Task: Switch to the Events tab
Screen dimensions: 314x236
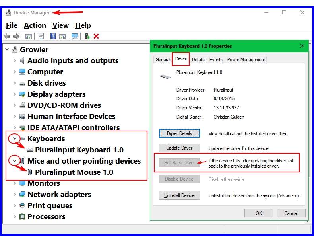Action: coord(216,60)
